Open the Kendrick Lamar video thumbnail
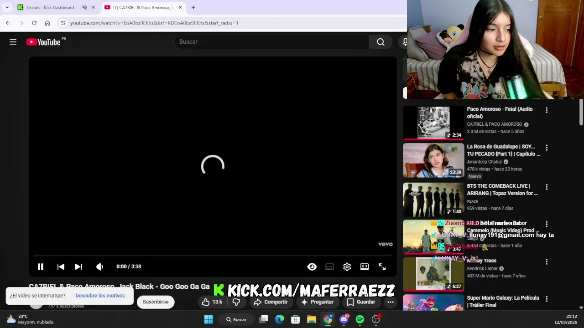This screenshot has width=584, height=328. [x=433, y=274]
